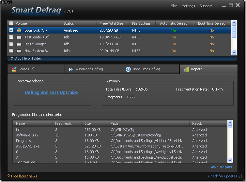
Task: Click the Save Report link
Action: [221, 167]
